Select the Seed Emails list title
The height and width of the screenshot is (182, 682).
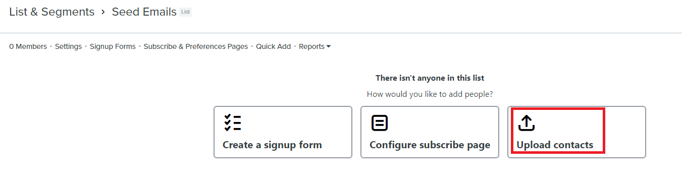(x=144, y=12)
